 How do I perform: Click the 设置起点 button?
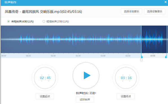click(x=45, y=96)
